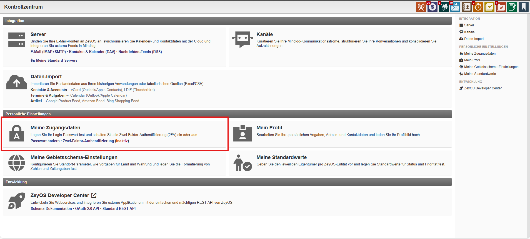Click the large Server rack icon
Viewport: 530px width, 239px height.
coord(17,40)
